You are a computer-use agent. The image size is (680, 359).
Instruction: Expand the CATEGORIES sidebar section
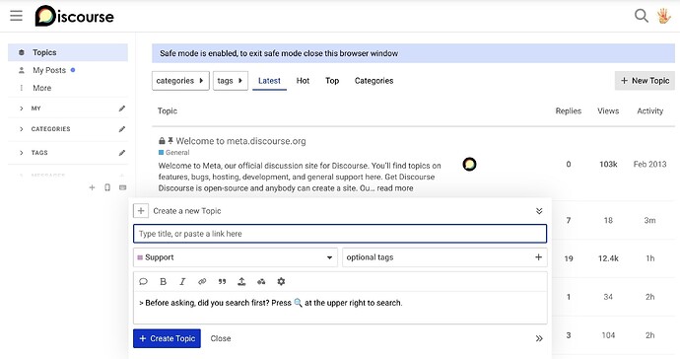[x=22, y=129]
